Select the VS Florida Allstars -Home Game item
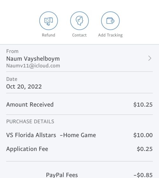 coord(51,135)
